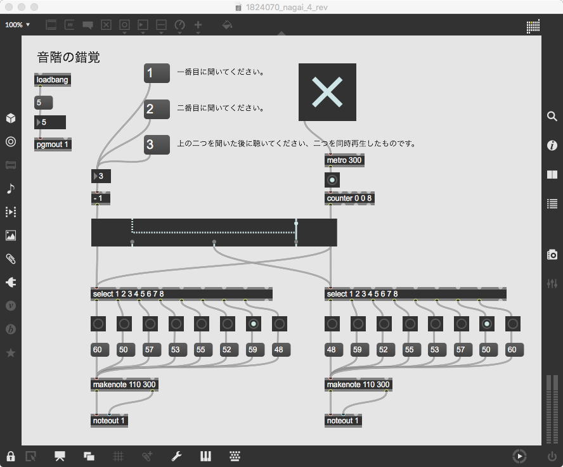The width and height of the screenshot is (563, 467).
Task: Click bang button above left message 48
Action: pyautogui.click(x=279, y=324)
